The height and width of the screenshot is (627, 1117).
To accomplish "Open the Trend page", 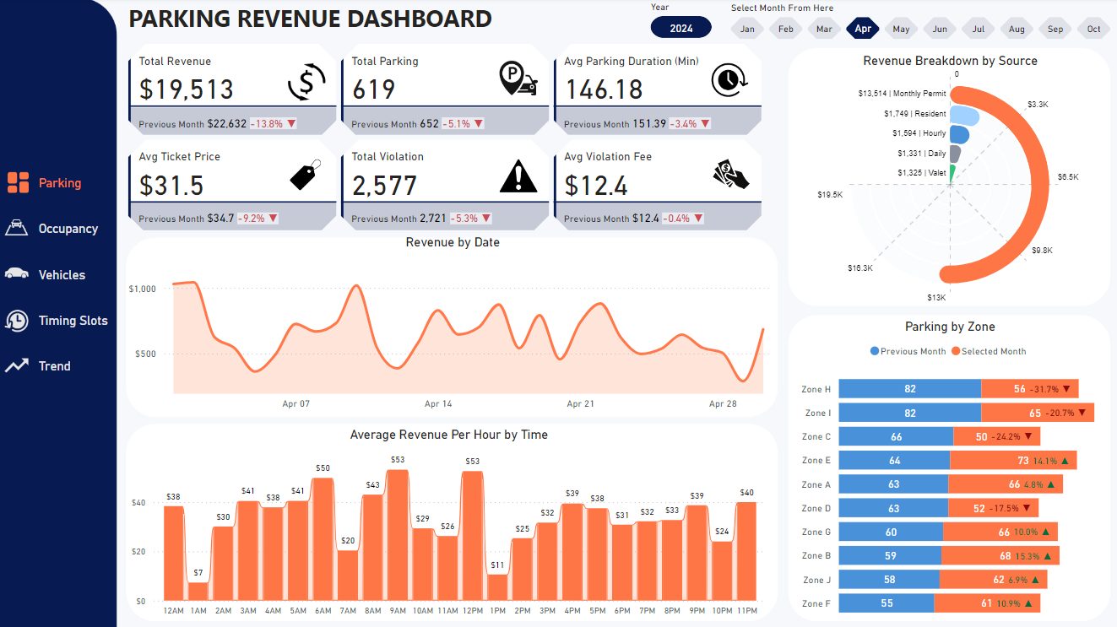I will [54, 366].
